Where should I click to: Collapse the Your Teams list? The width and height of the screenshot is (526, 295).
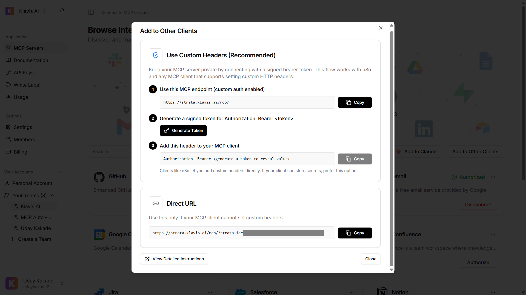52,195
